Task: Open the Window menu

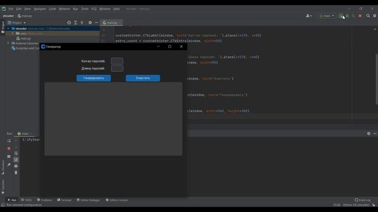Action: [105, 9]
